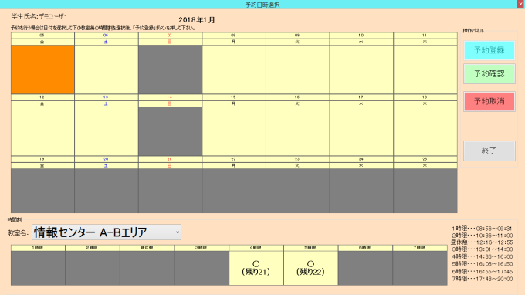Click the red 予約取消 button

point(489,101)
